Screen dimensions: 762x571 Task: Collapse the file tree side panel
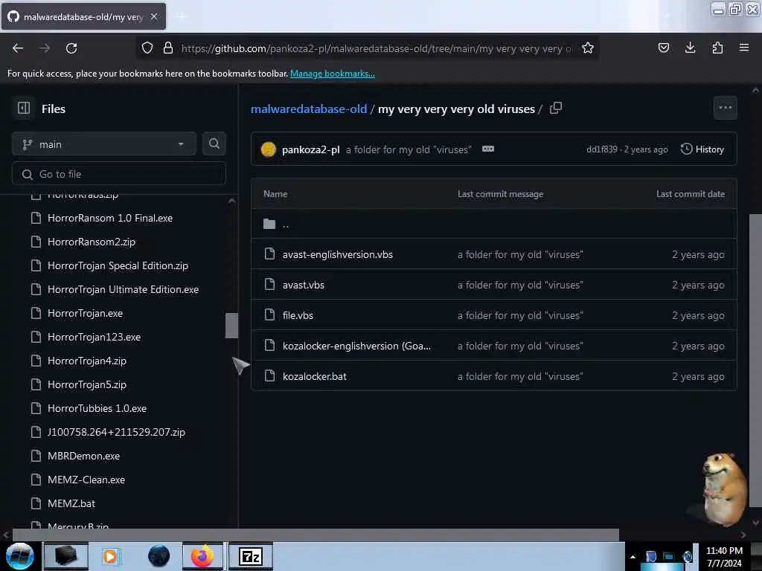coord(24,108)
